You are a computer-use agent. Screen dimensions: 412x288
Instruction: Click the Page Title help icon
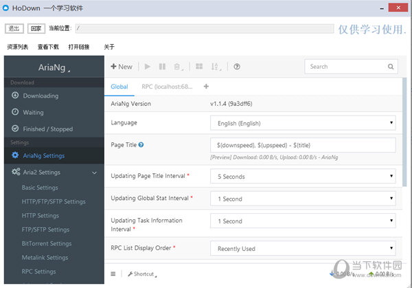point(141,144)
